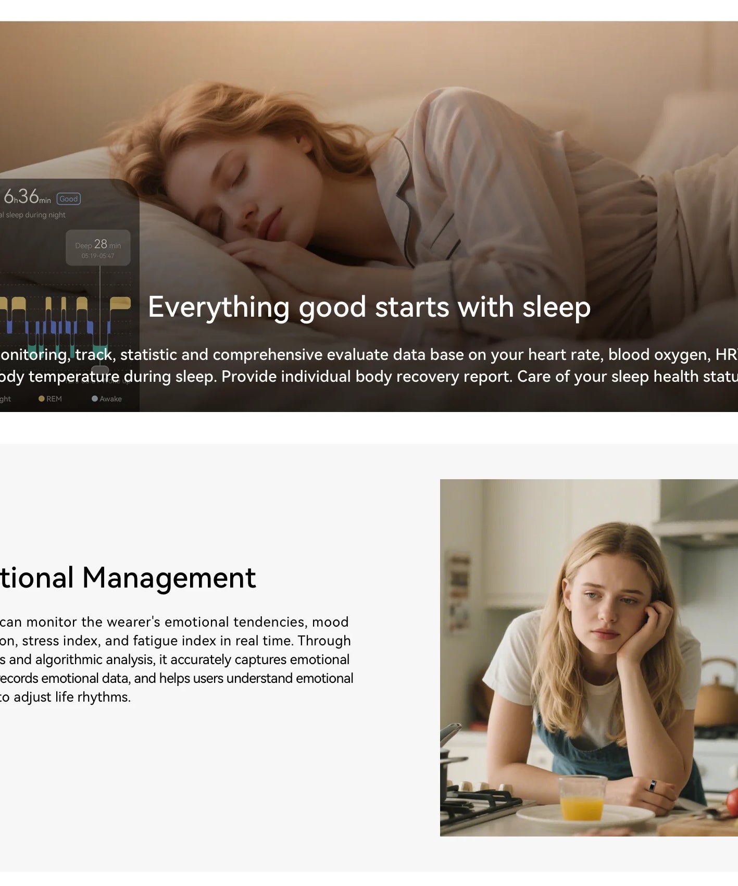Image resolution: width=738 pixels, height=886 pixels.
Task: Click the 6h36min total sleep readout
Action: (27, 197)
